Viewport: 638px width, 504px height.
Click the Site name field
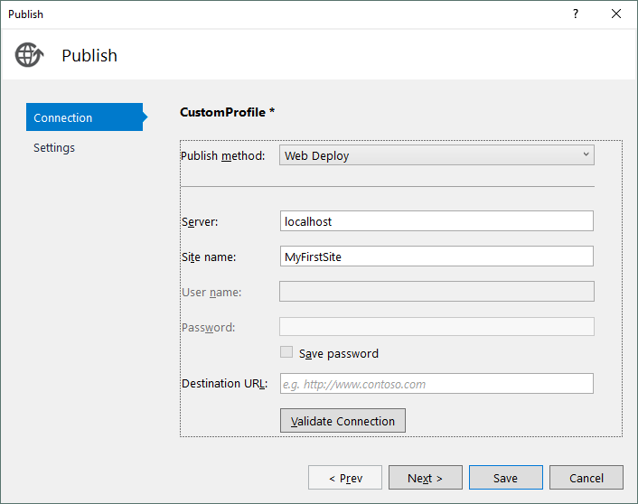436,257
